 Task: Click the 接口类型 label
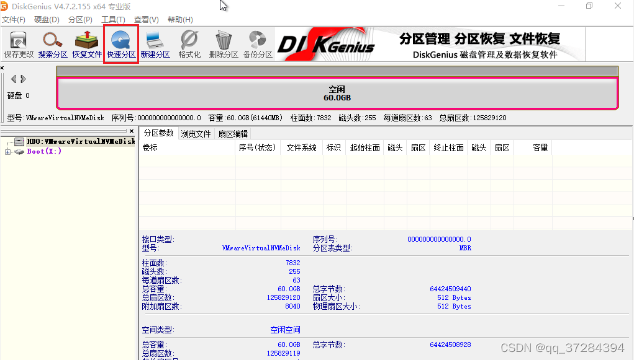tap(158, 239)
